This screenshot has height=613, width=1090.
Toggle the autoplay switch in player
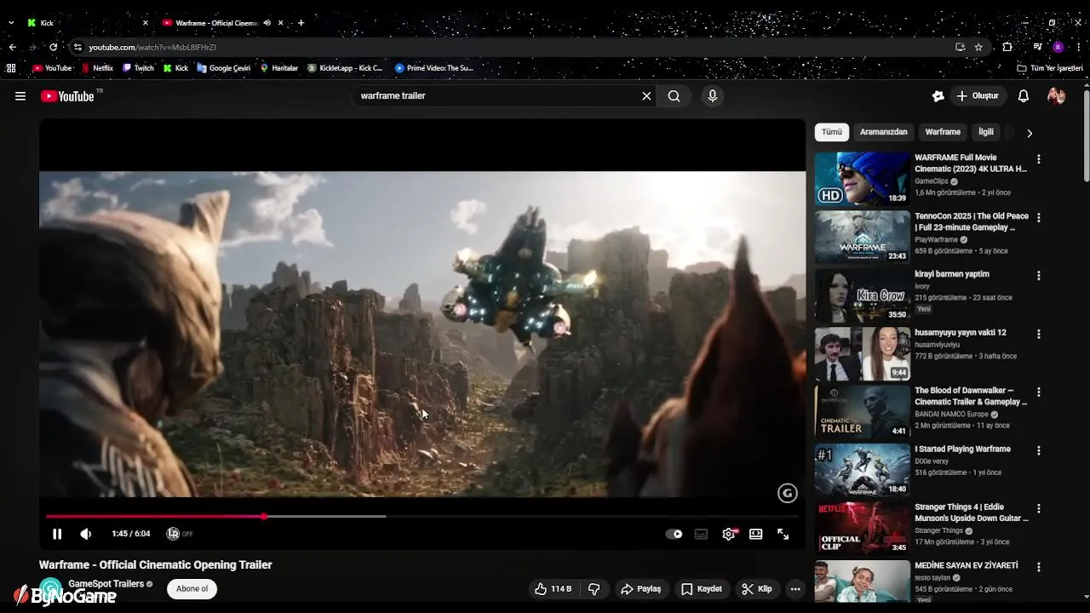674,534
